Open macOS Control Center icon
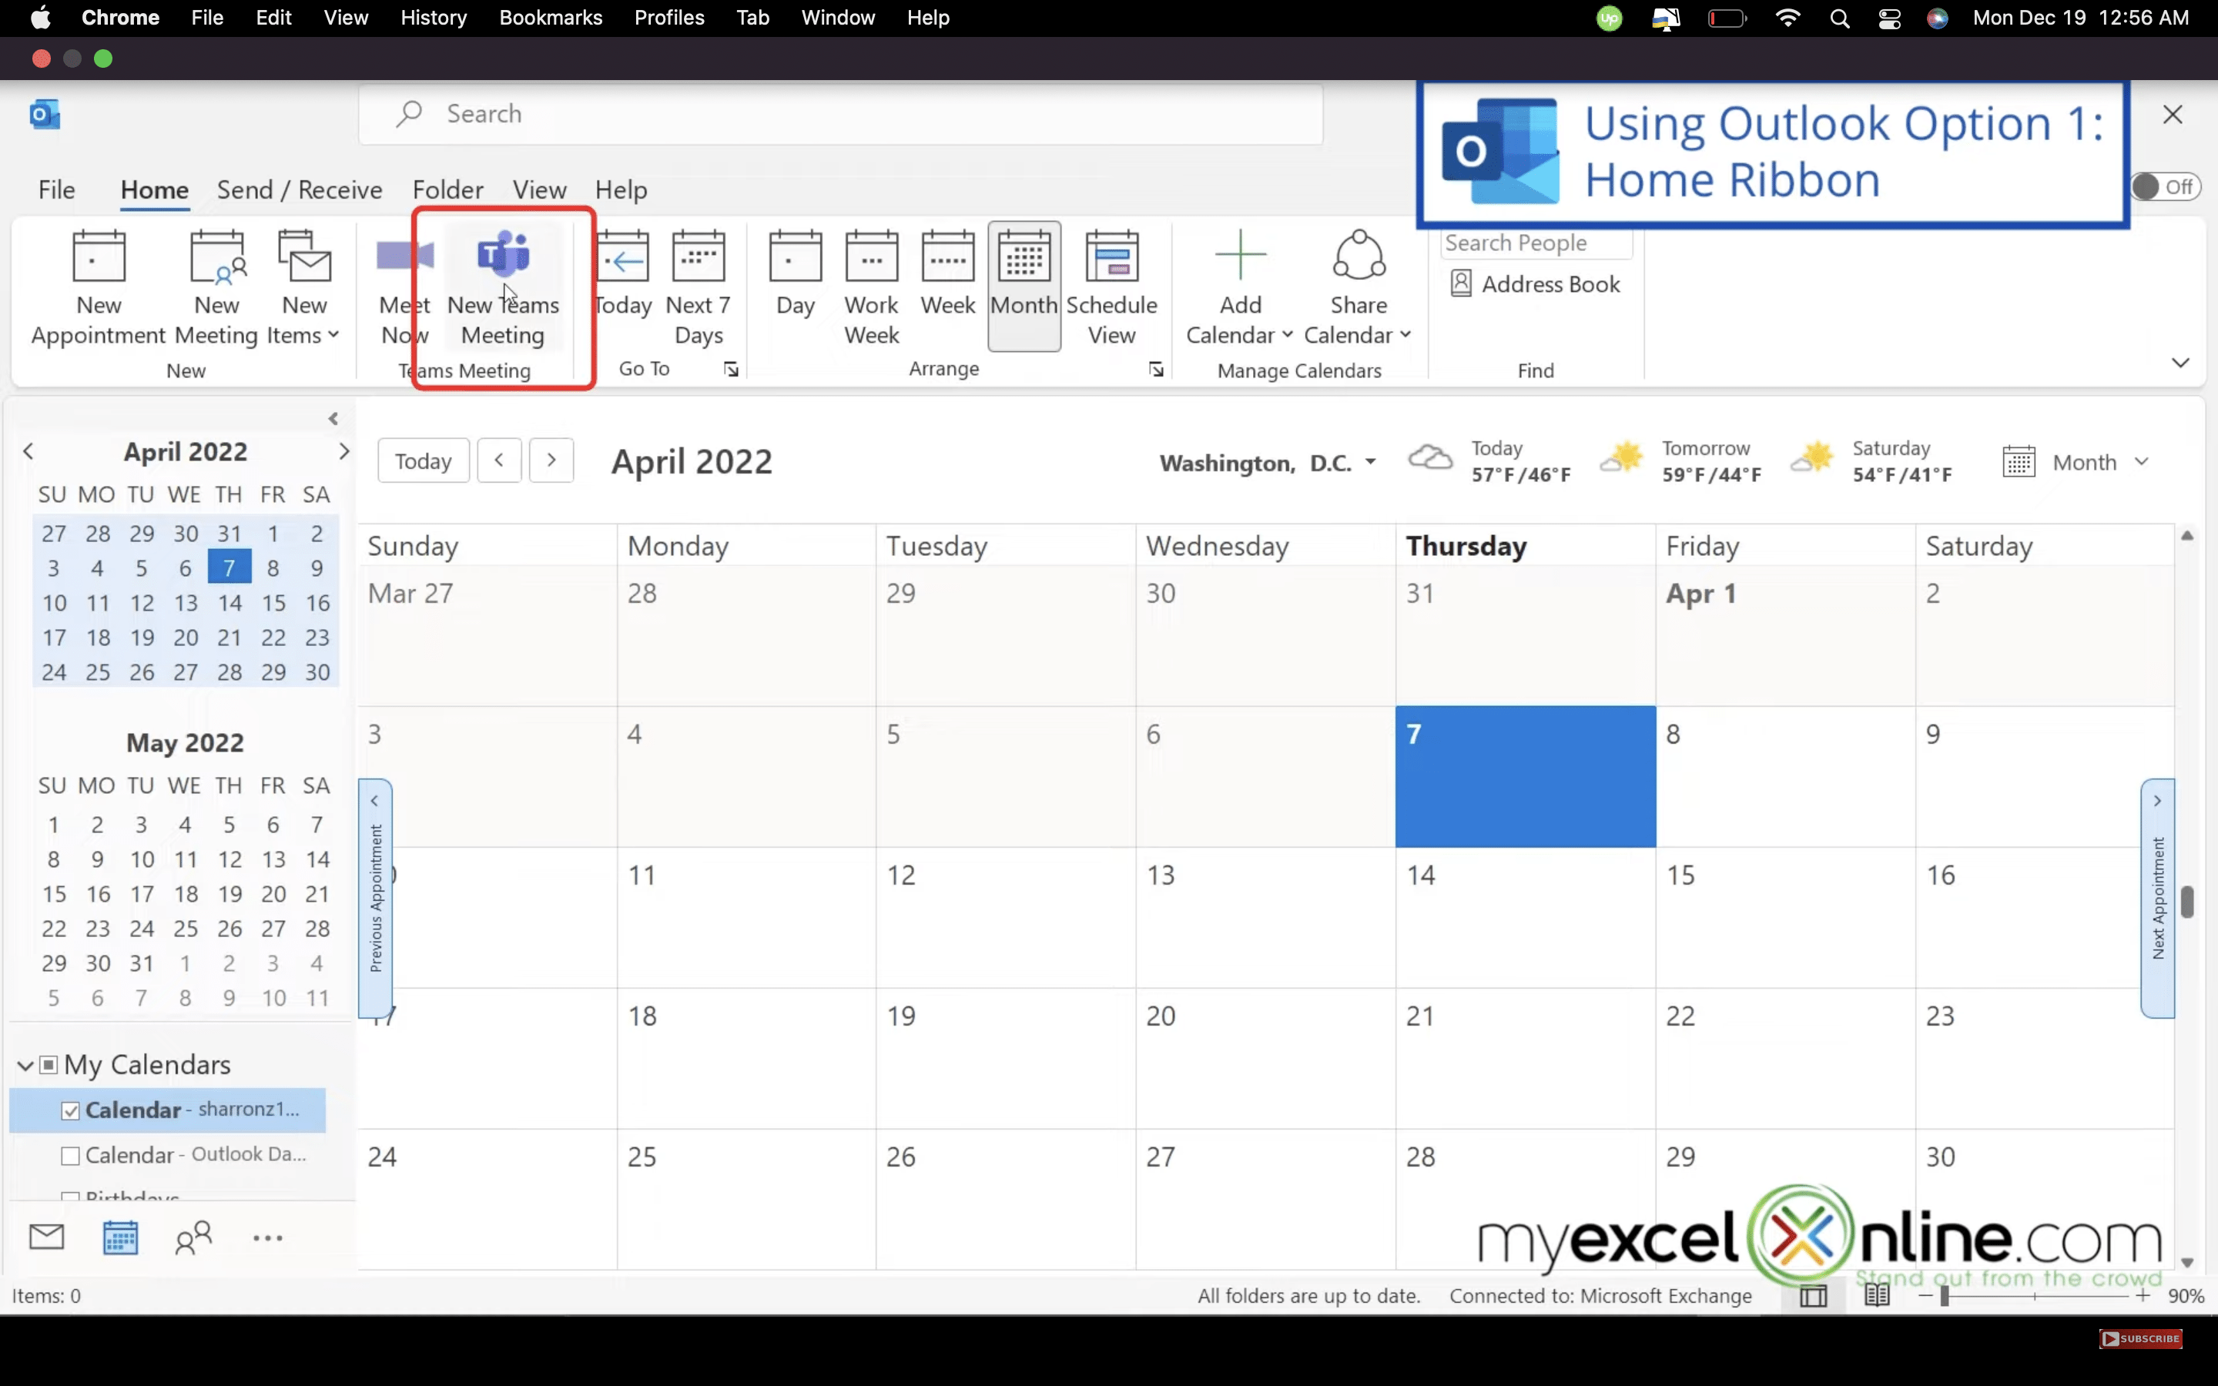Viewport: 2218px width, 1386px height. [1889, 18]
